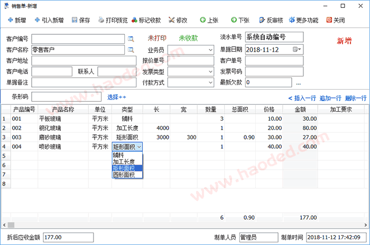Click the 折后应收金额 field showing 177.00
Screen dimensions: 370x245
coord(68,237)
